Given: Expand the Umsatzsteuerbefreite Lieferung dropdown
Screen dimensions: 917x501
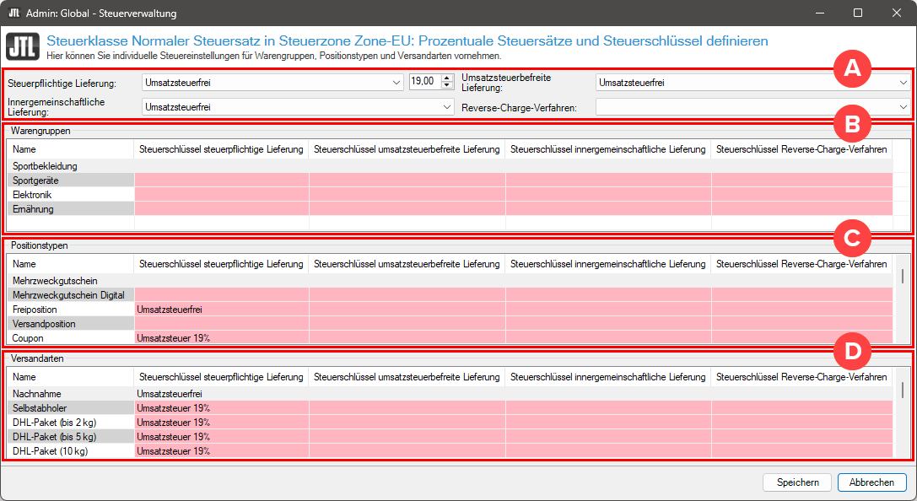Looking at the screenshot, I should click(x=903, y=83).
